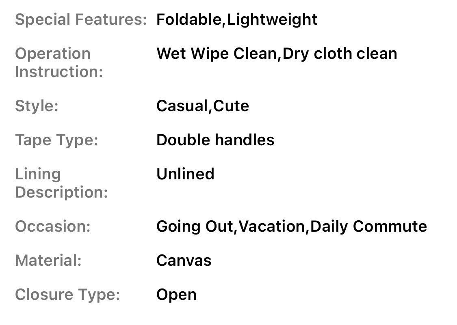Select the Open closure type value
The image size is (457, 325).
(x=176, y=295)
